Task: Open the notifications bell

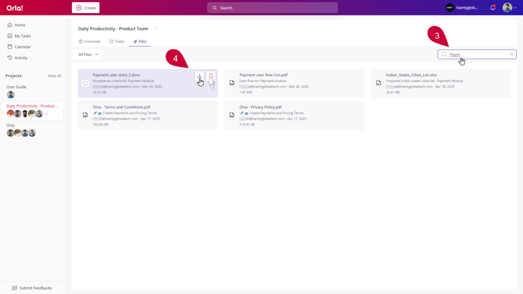Action: point(493,8)
